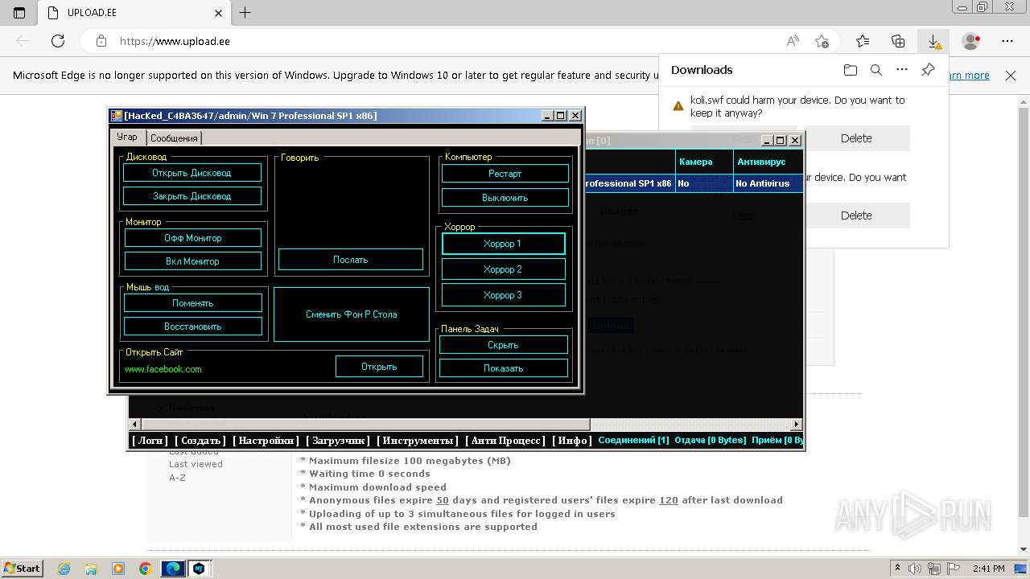
Task: Dismiss the Edge unsupported notification bar
Action: click(1011, 76)
